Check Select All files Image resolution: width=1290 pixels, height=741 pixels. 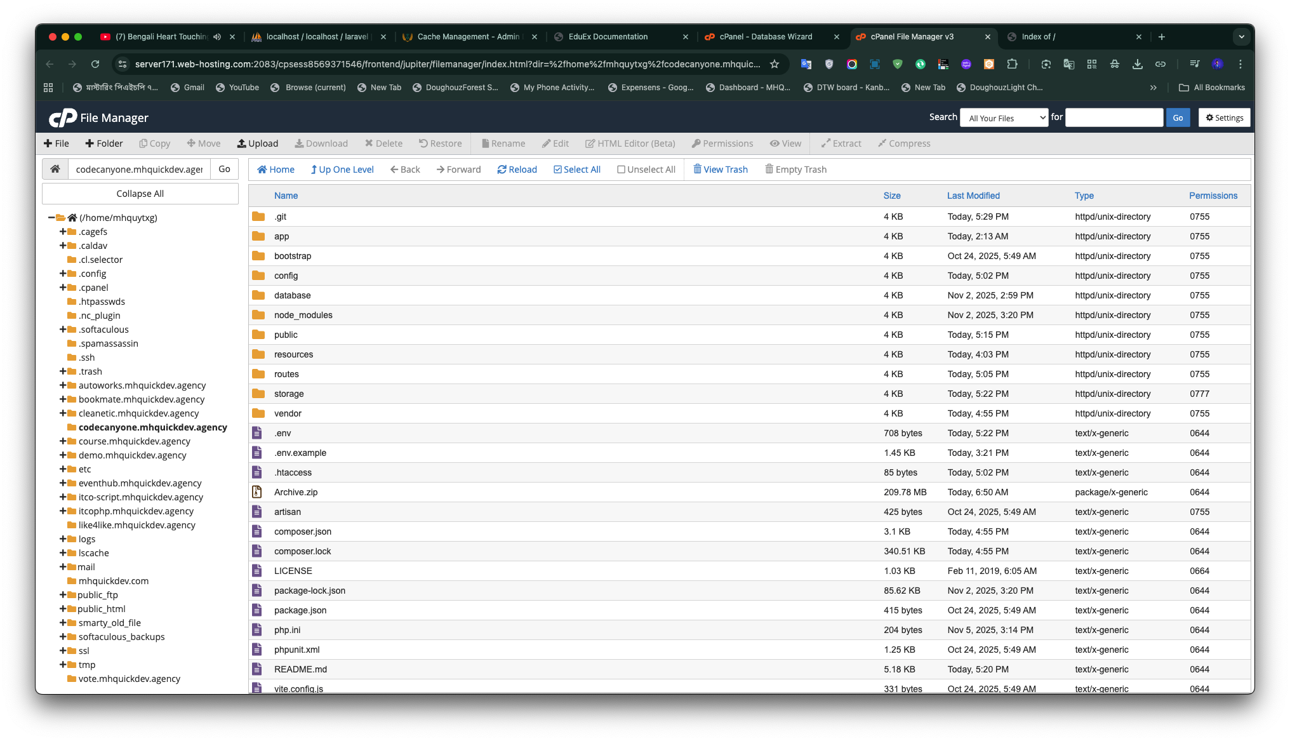pyautogui.click(x=576, y=170)
